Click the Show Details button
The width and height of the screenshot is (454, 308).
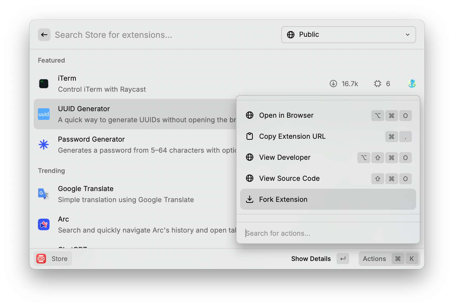pos(311,259)
